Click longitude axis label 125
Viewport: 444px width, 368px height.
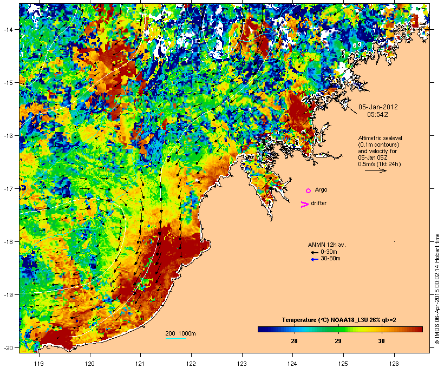point(343,364)
